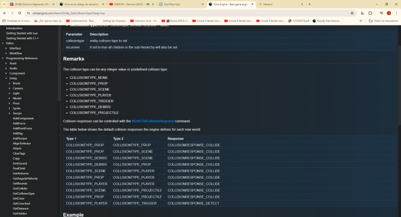Open the 'Todos los marcadores' bookmarks folder
The image size is (401, 217).
click(x=384, y=20)
